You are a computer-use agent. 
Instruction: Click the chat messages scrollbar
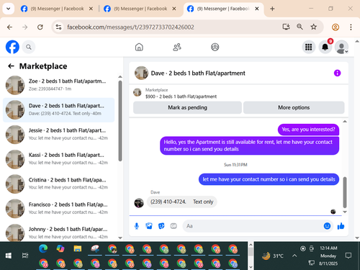point(345,192)
